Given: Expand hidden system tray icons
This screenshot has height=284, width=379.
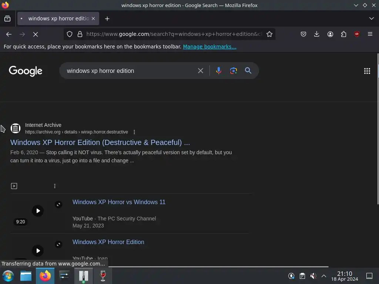Looking at the screenshot, I should tap(324, 276).
